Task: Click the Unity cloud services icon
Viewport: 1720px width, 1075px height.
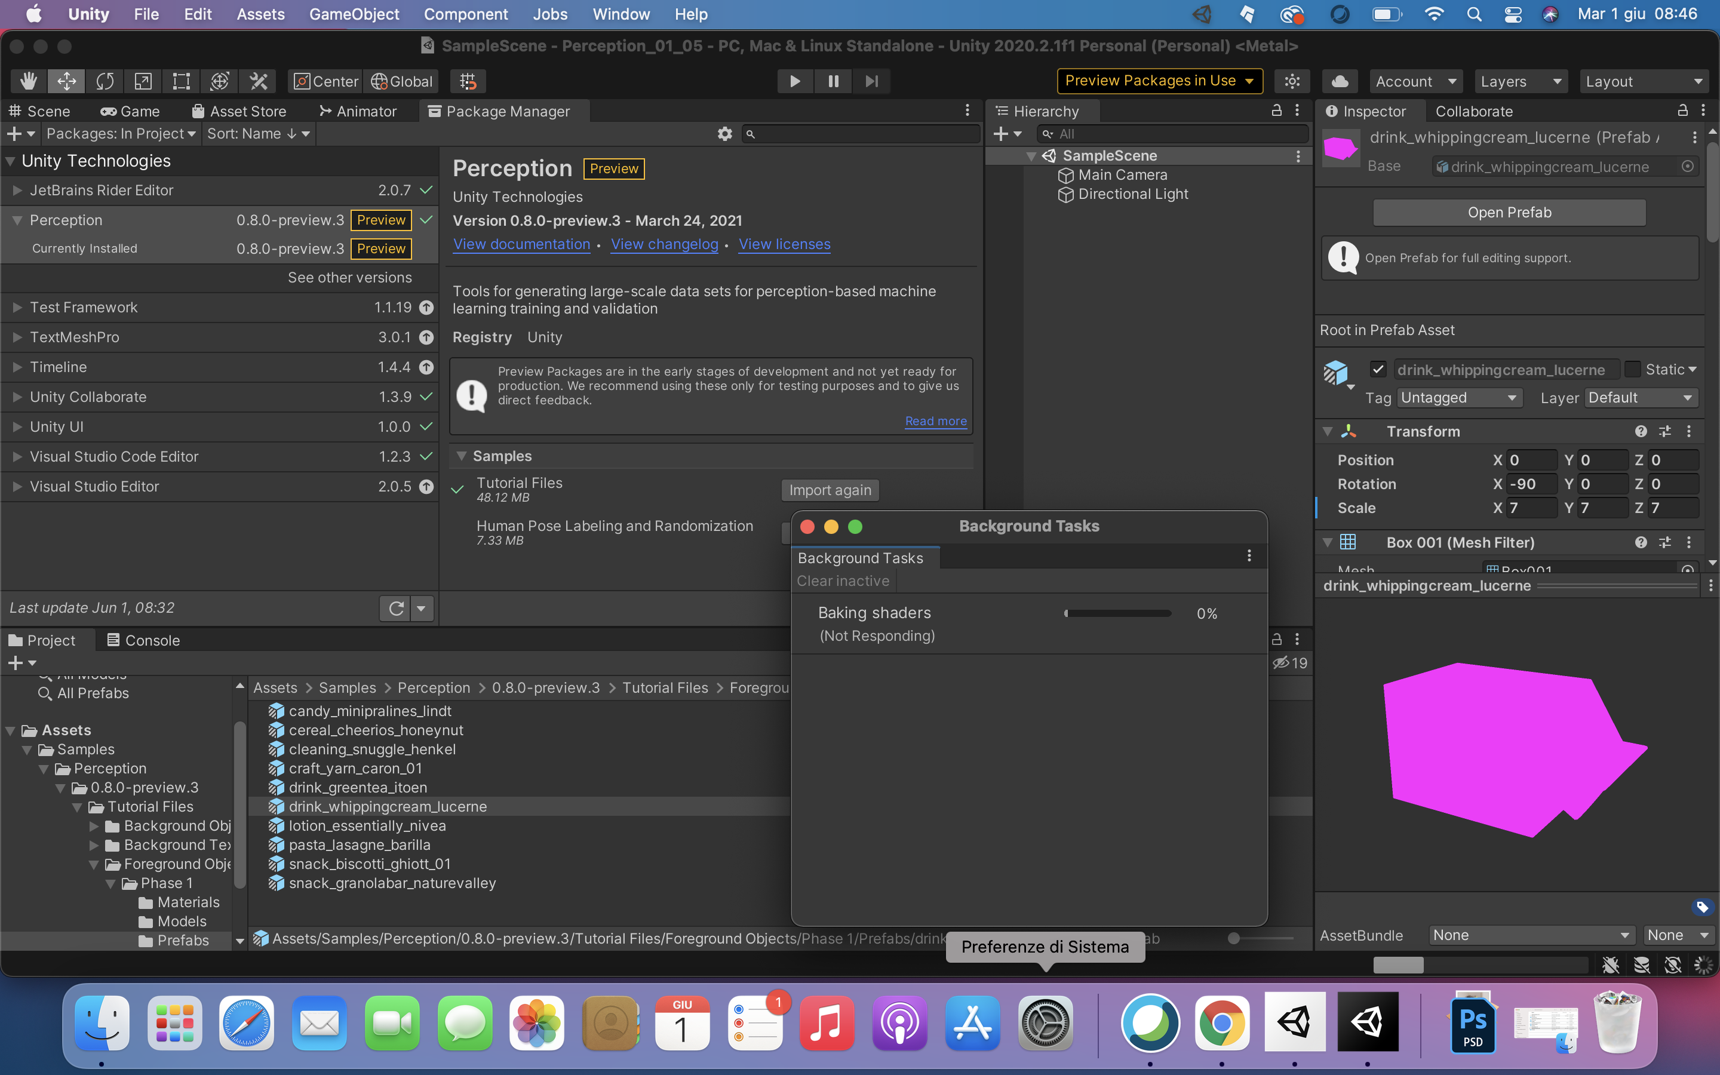Action: [x=1340, y=81]
